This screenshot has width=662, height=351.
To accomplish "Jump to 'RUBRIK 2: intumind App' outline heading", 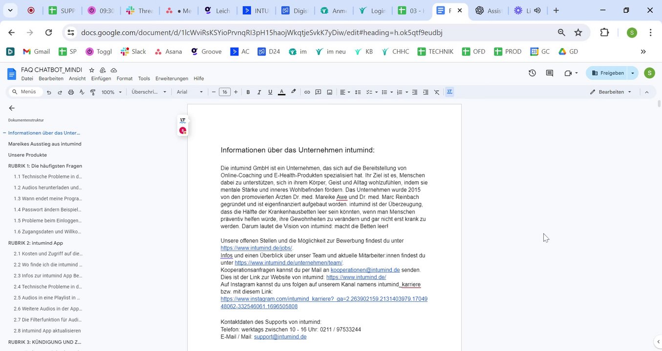I will (36, 243).
